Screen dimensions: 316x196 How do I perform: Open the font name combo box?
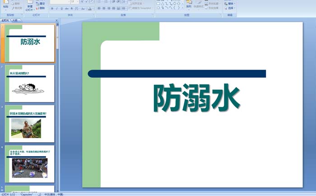(60, 2)
